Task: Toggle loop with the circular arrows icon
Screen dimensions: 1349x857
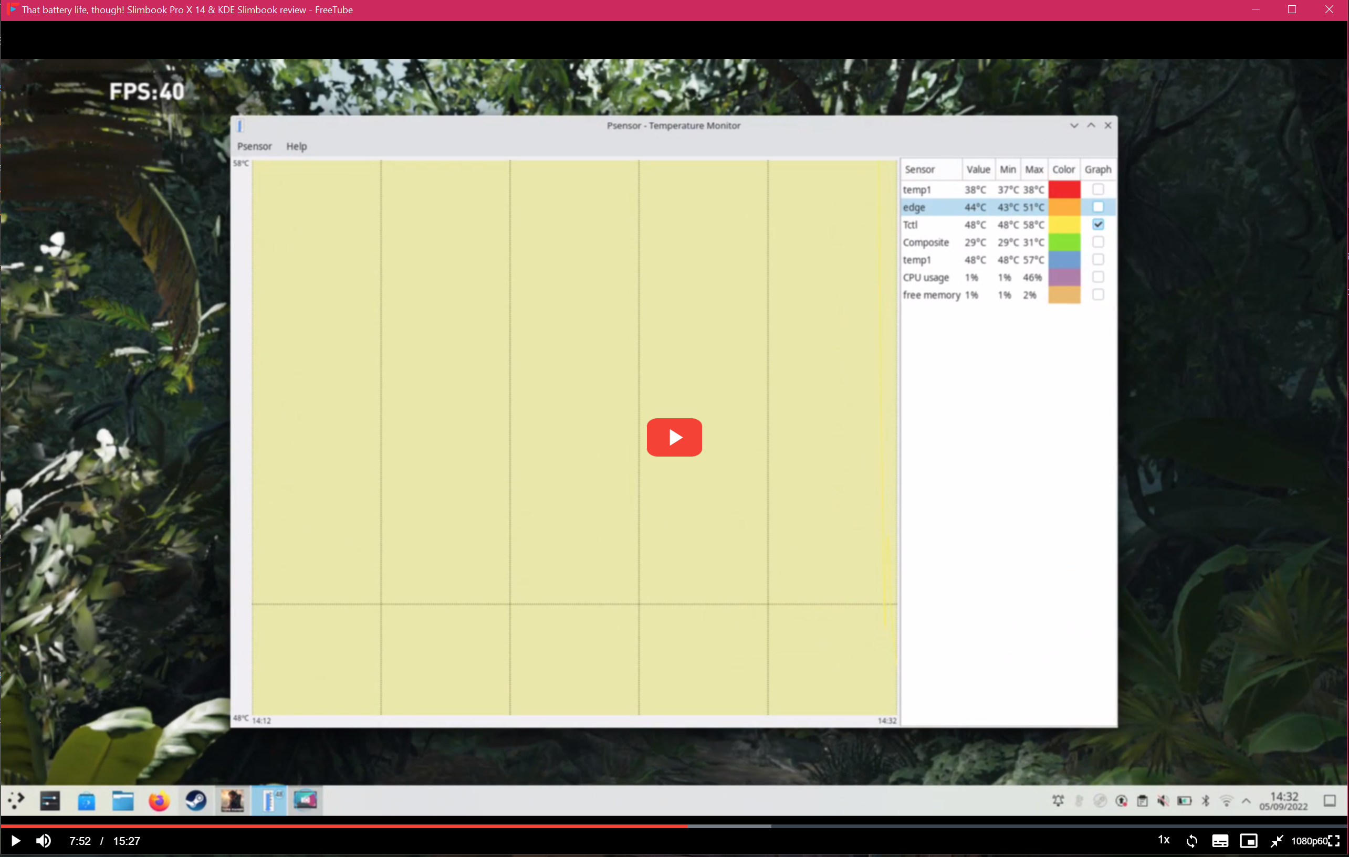Action: pyautogui.click(x=1191, y=841)
